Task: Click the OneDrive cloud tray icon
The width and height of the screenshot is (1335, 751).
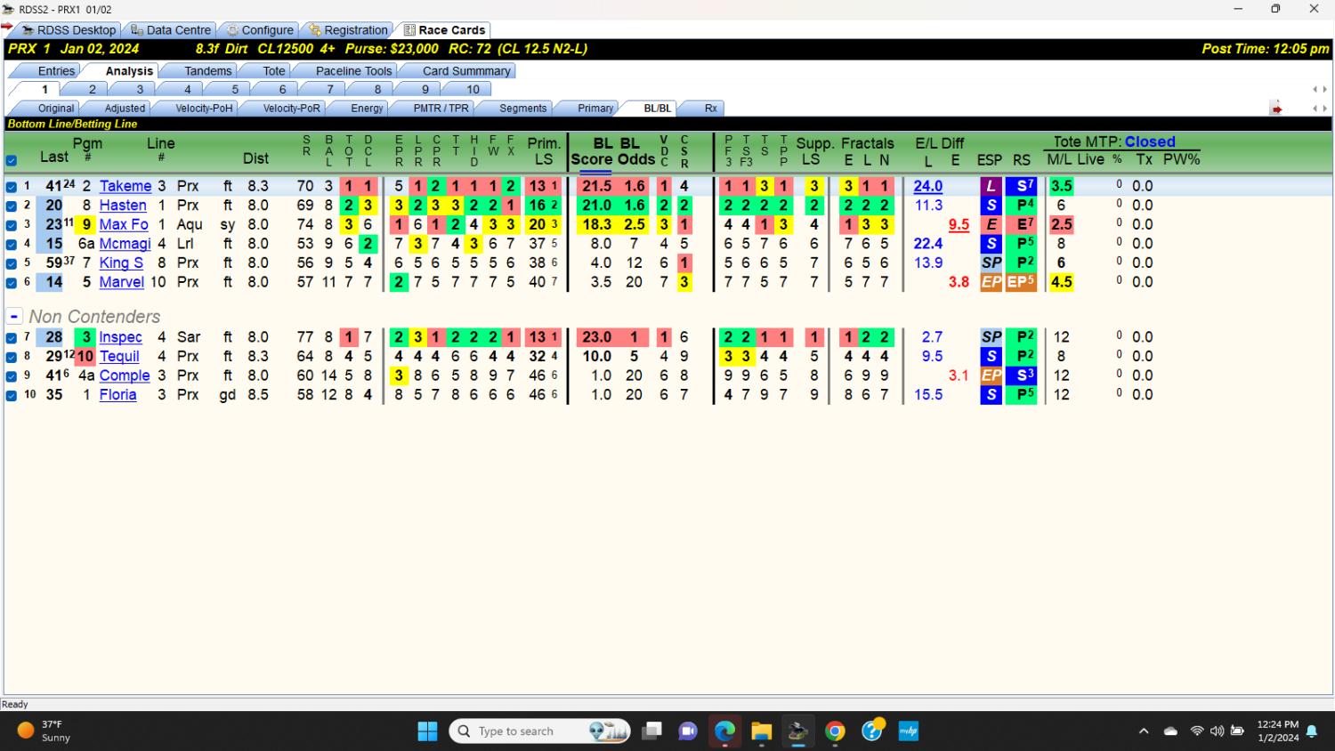Action: (x=1171, y=731)
